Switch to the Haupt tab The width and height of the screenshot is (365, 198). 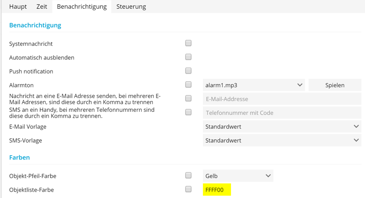point(18,7)
